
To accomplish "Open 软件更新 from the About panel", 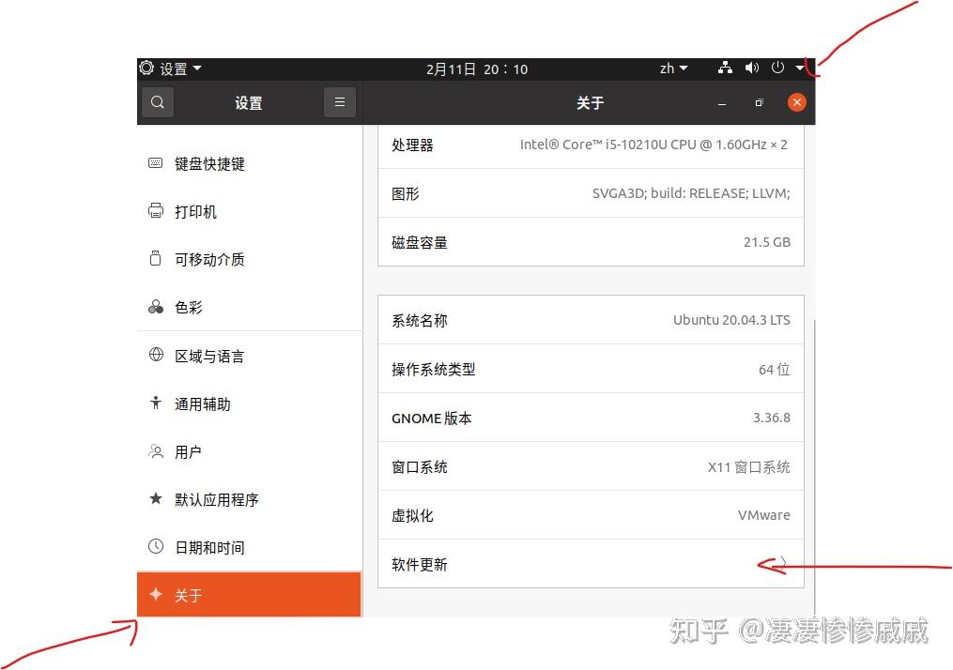I will pyautogui.click(x=590, y=563).
